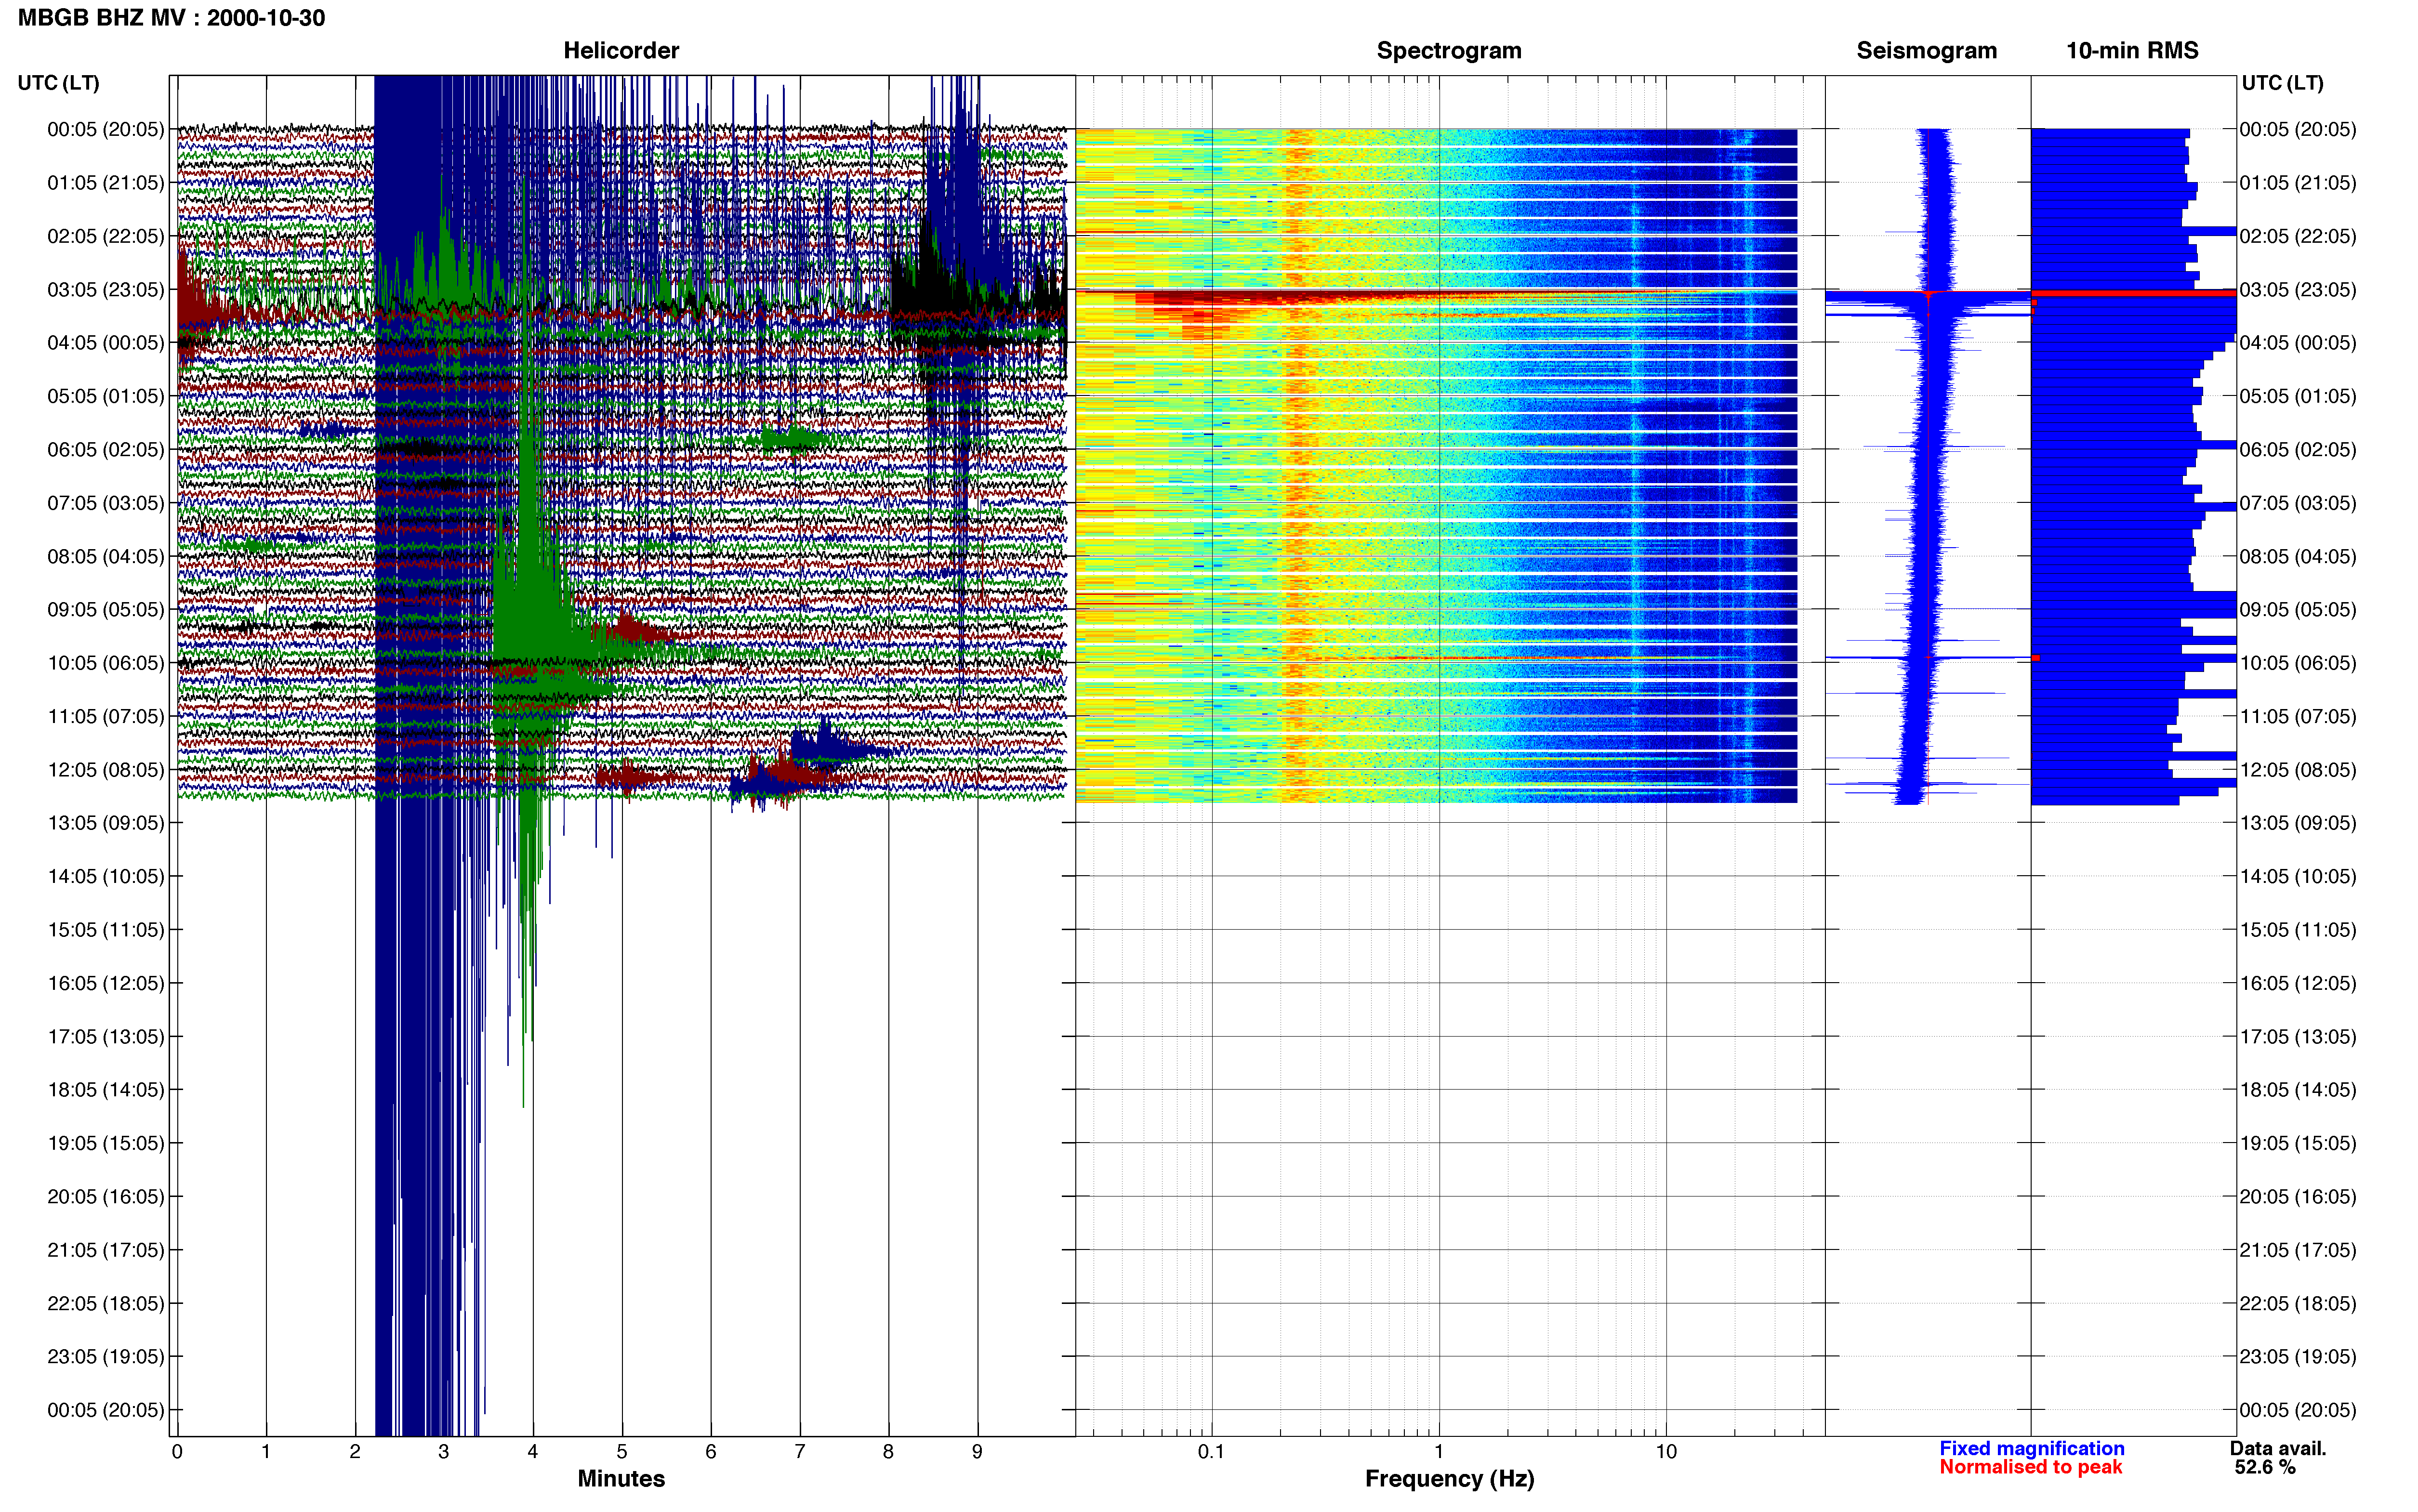Click the frequency tick label '0.1'
The width and height of the screenshot is (2418, 1512).
coord(1211,1452)
